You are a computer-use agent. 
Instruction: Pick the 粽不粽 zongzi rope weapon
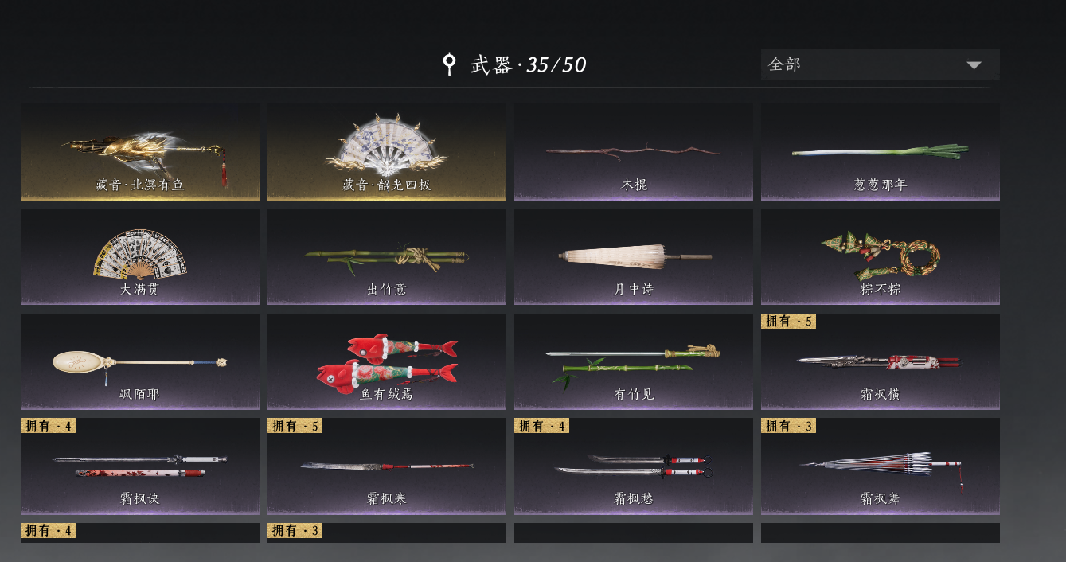pos(881,256)
